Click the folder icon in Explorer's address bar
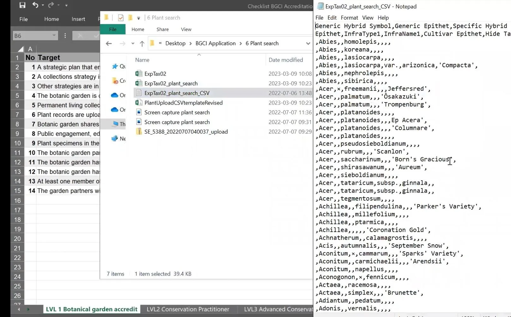The height and width of the screenshot is (317, 511). pos(152,43)
